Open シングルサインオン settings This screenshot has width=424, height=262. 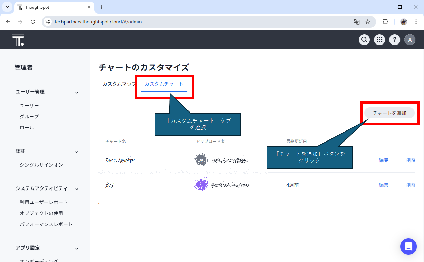(x=41, y=165)
